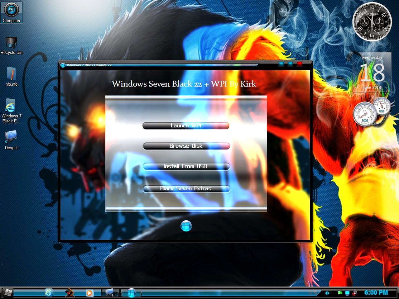Select the Dexpot desktop icon
This screenshot has width=399, height=299.
11,140
